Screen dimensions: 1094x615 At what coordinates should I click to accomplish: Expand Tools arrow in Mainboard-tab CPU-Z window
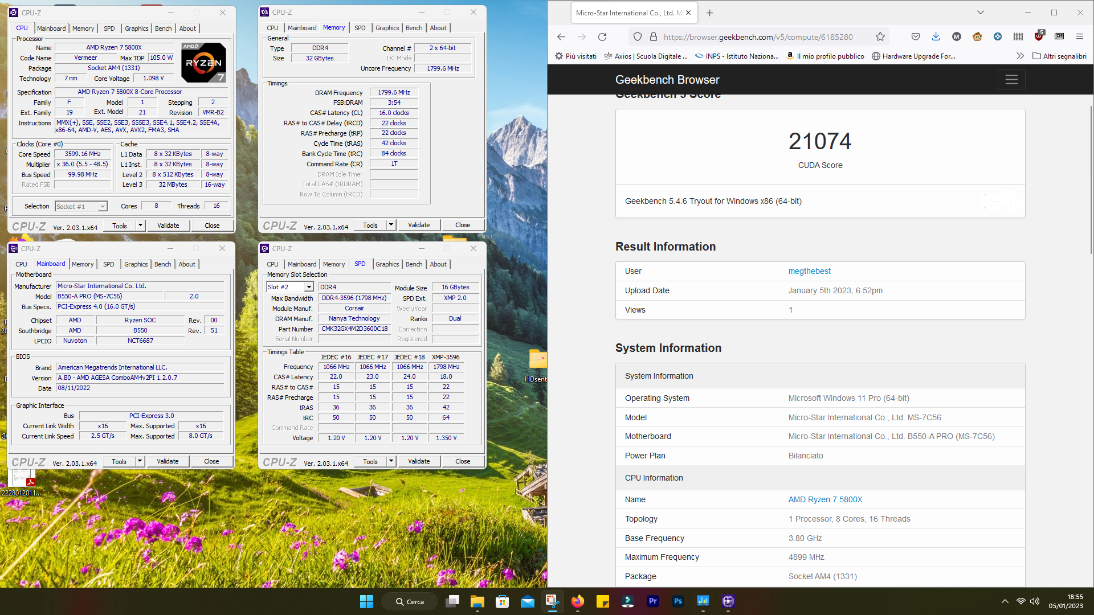tap(140, 461)
